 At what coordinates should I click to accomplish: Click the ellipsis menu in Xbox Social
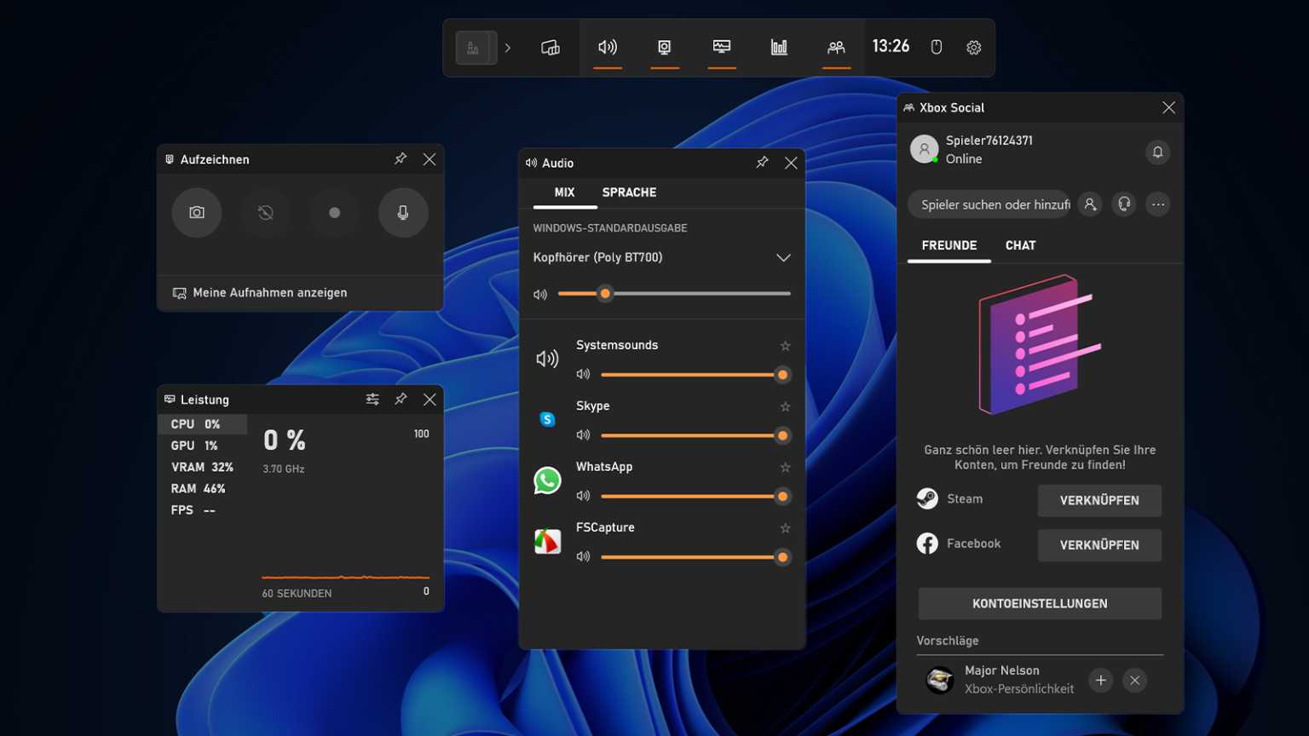[x=1157, y=204]
